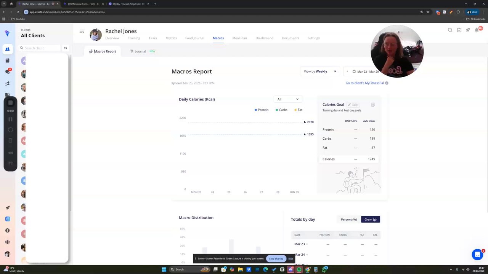Switch to Henley Fitness Lifting Club browser tab
The image size is (488, 274).
[x=128, y=4]
